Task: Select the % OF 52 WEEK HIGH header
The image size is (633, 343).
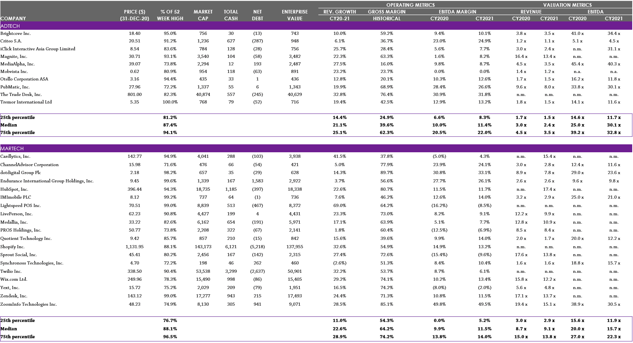Action: tap(170, 15)
